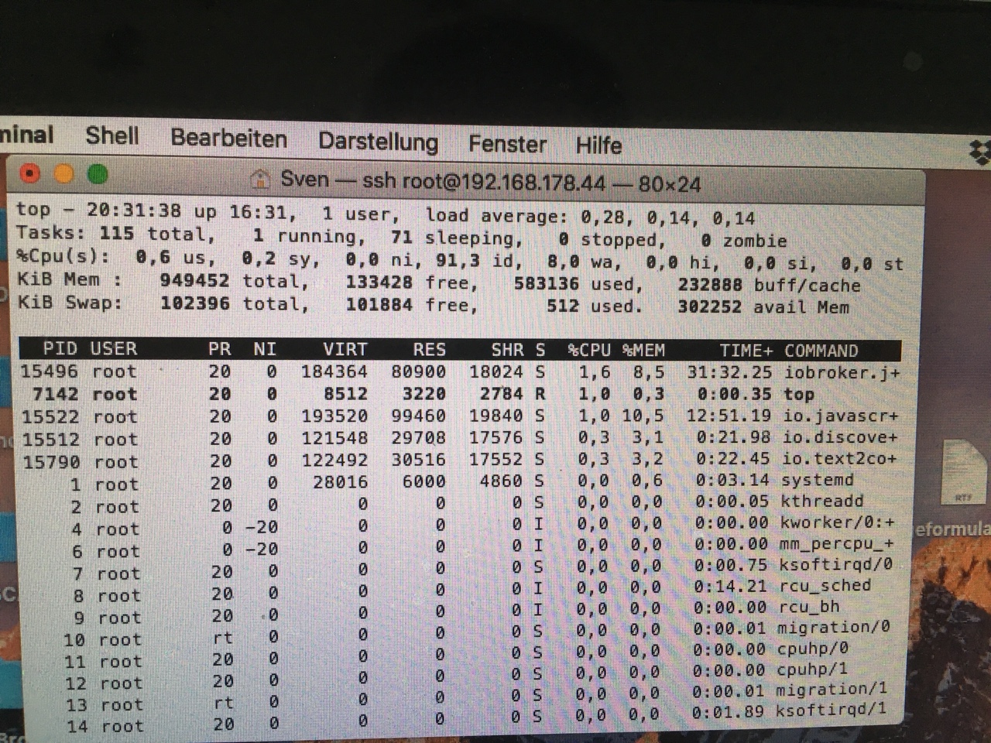Screen dimensions: 991x743
Task: Select the migration/0 process command
Action: tap(834, 627)
